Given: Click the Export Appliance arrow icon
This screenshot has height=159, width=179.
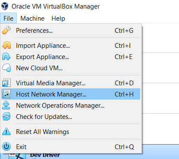Looking at the screenshot, I should coord(6,56).
